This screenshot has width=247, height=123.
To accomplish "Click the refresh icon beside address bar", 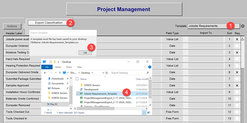I will pos(107,73).
